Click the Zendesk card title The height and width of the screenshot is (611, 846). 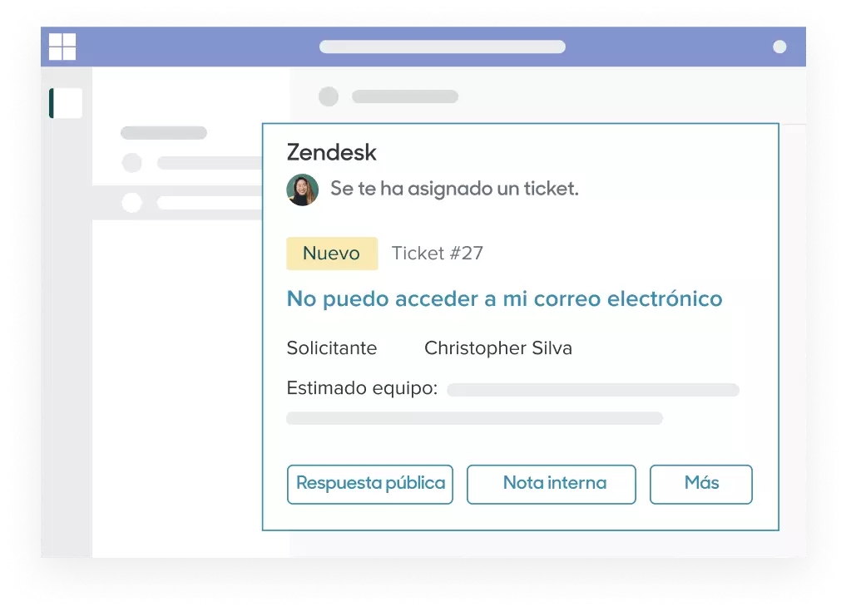pos(331,153)
